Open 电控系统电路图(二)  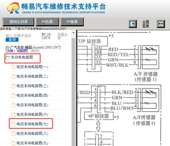pos(32,76)
